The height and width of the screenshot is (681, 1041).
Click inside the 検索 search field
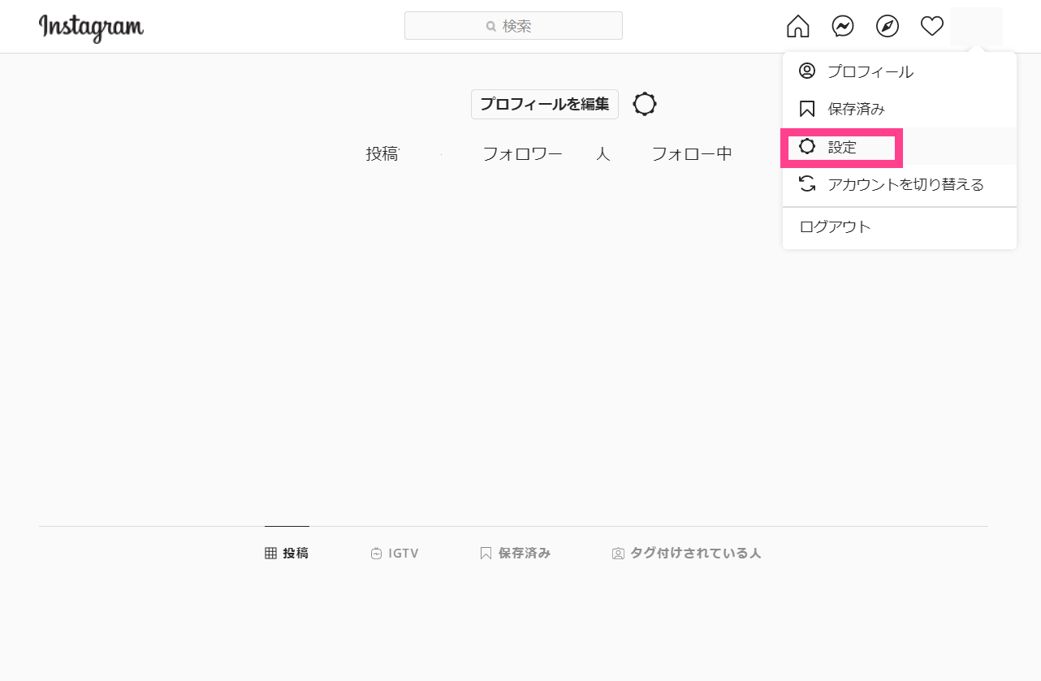[513, 26]
